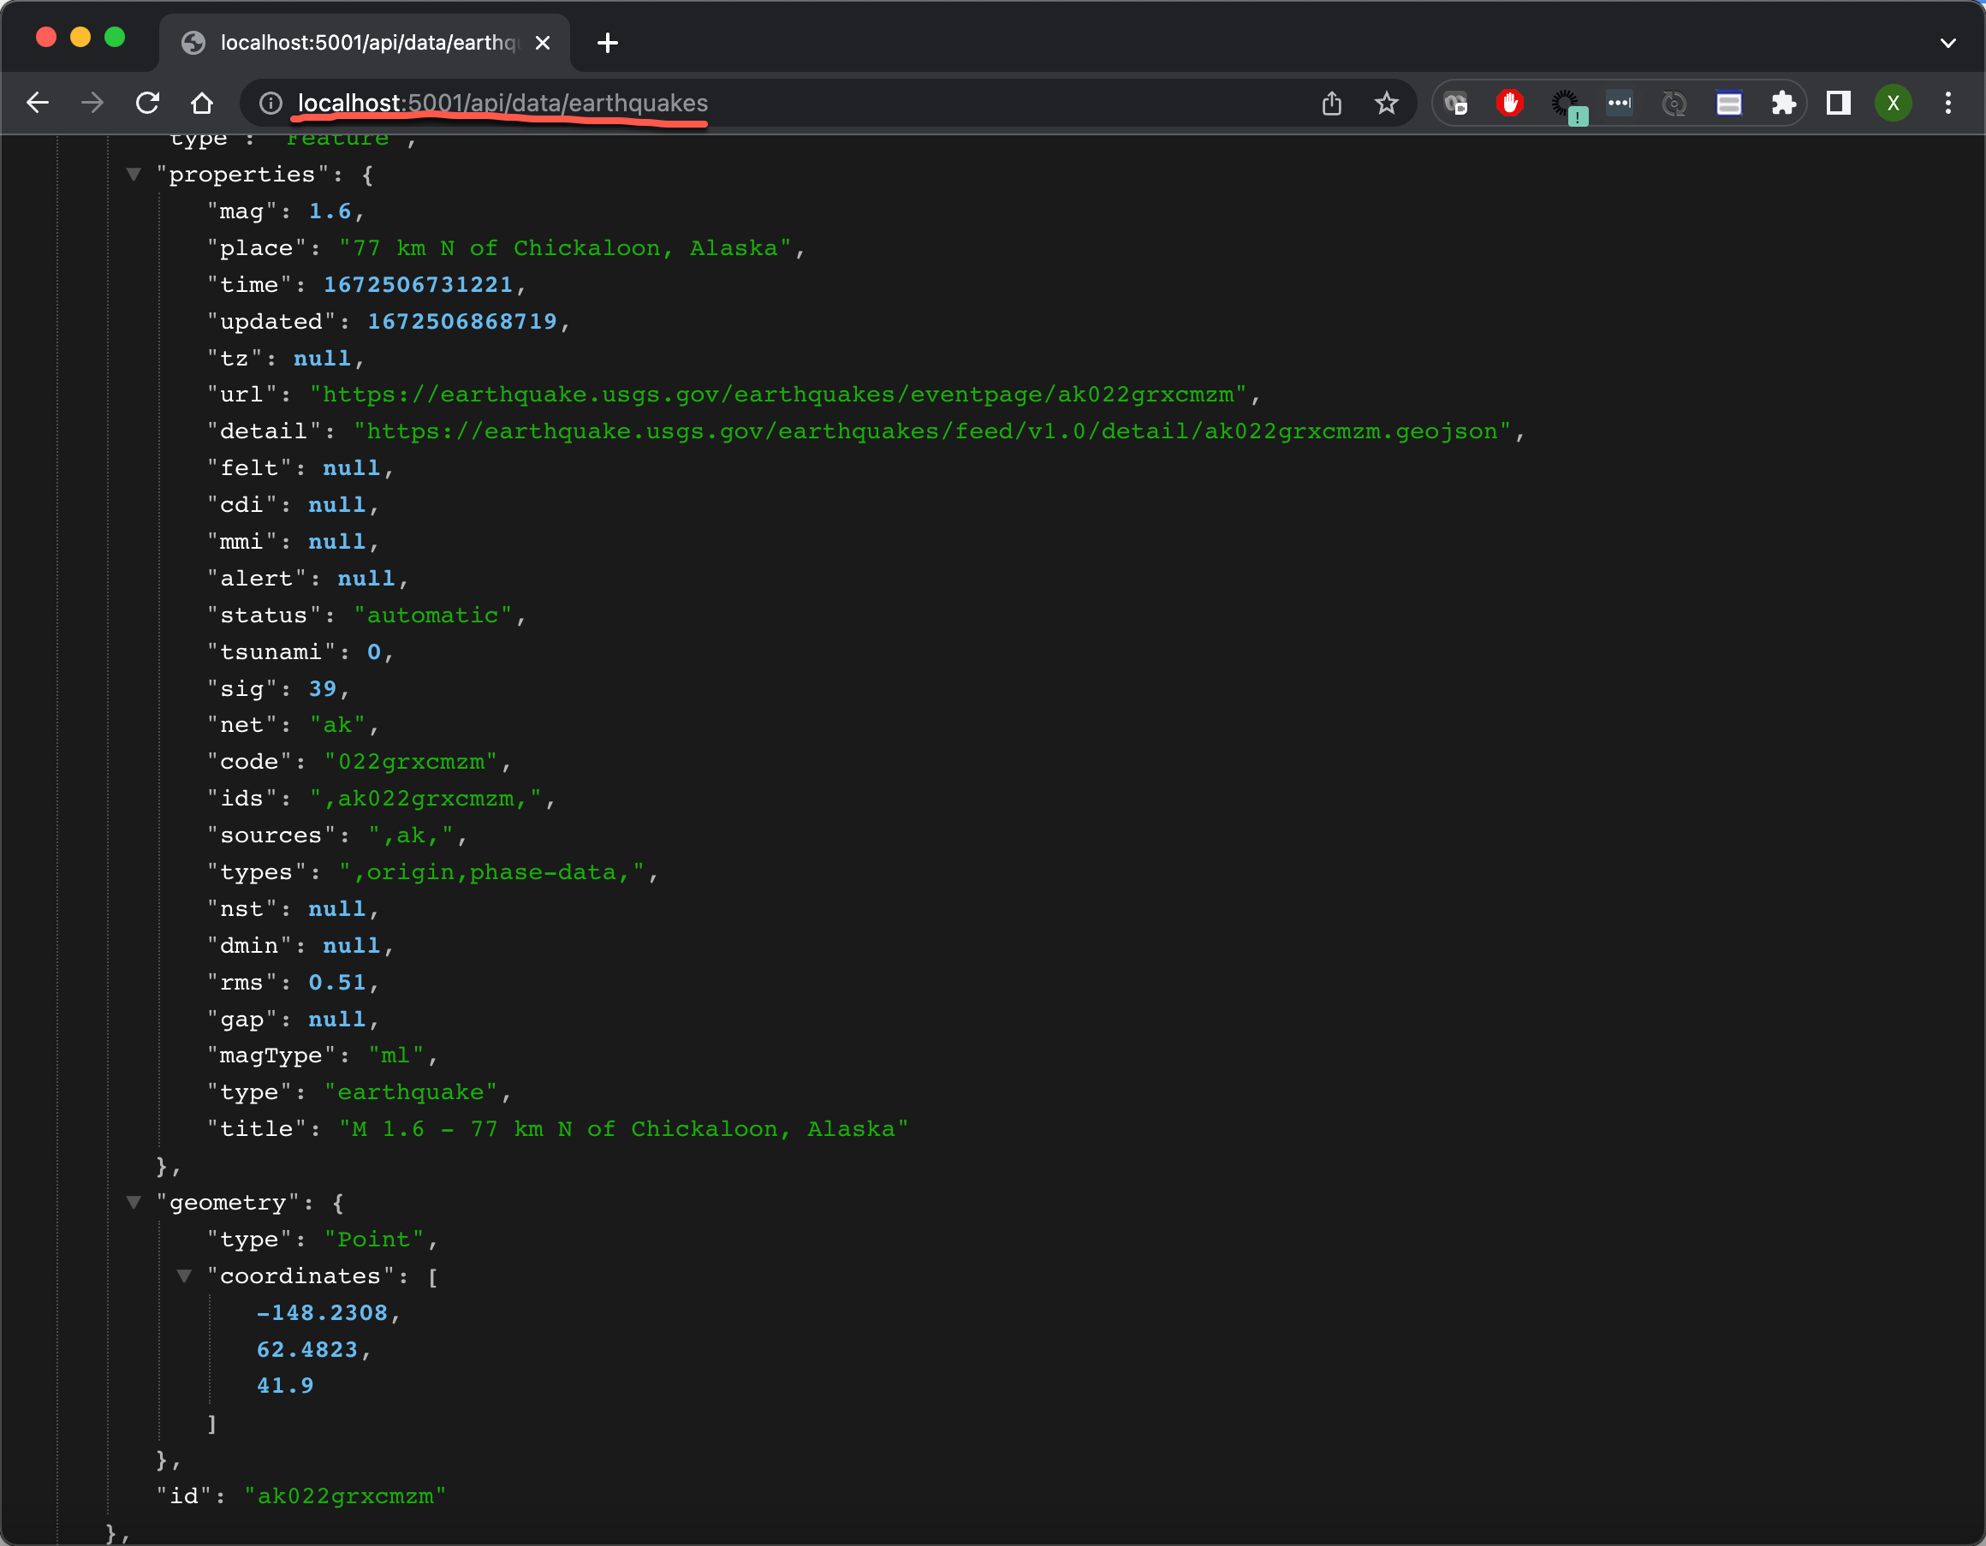Click the back navigation button
The width and height of the screenshot is (1986, 1546).
point(38,103)
